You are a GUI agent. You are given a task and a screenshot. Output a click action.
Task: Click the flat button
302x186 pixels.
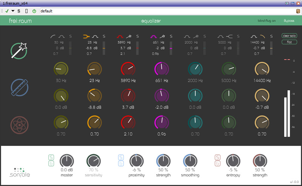coord(289,42)
